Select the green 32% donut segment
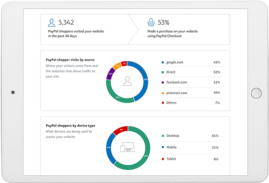Screen dimensions: 269x183 pyautogui.click(x=118, y=98)
